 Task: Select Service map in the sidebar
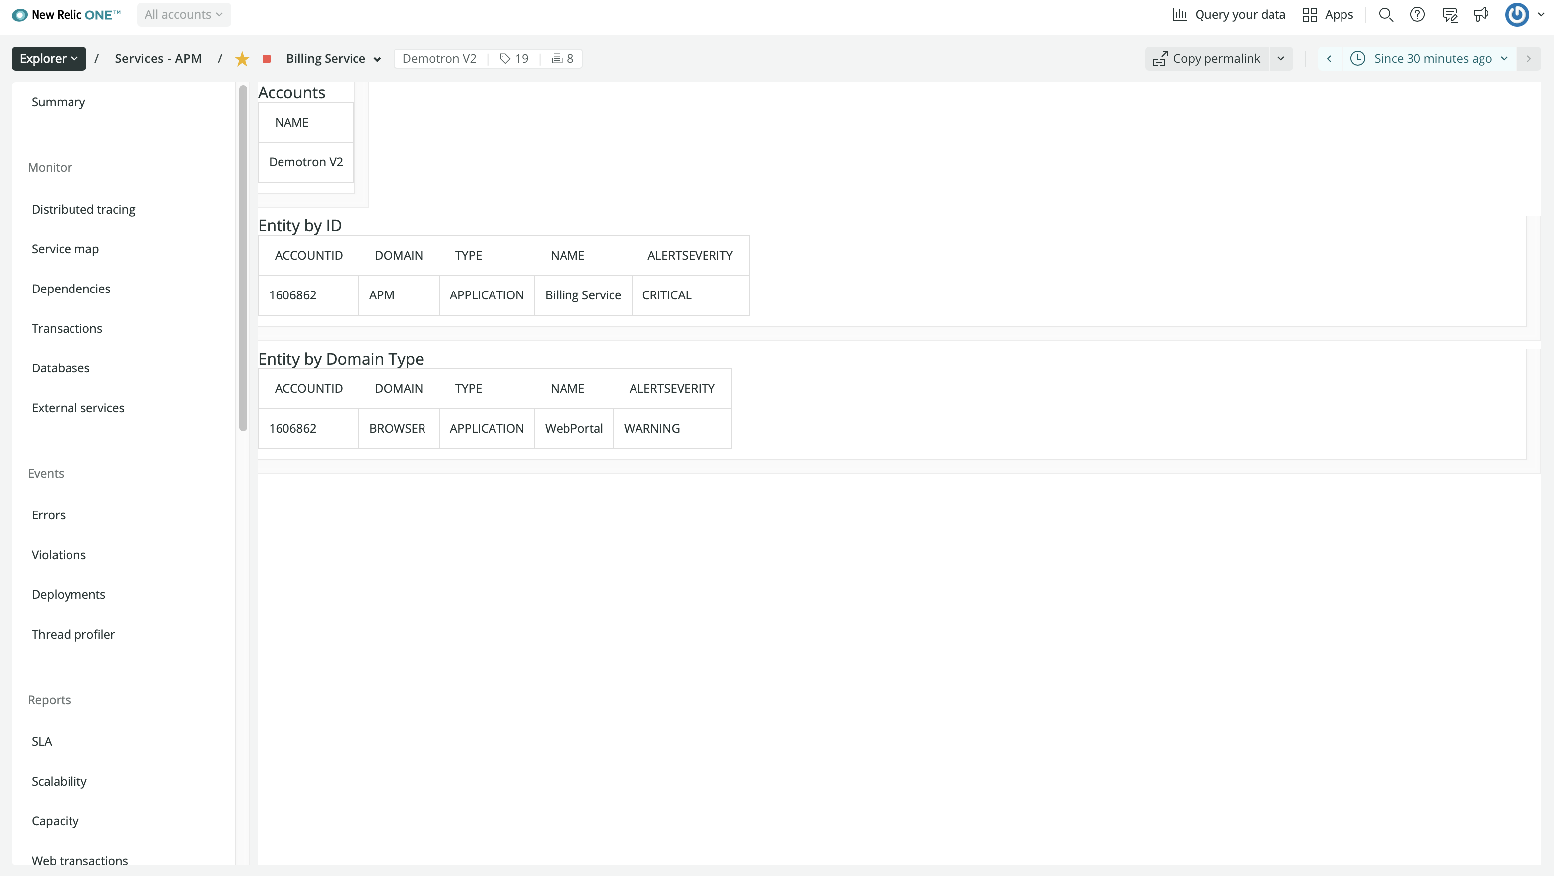65,249
